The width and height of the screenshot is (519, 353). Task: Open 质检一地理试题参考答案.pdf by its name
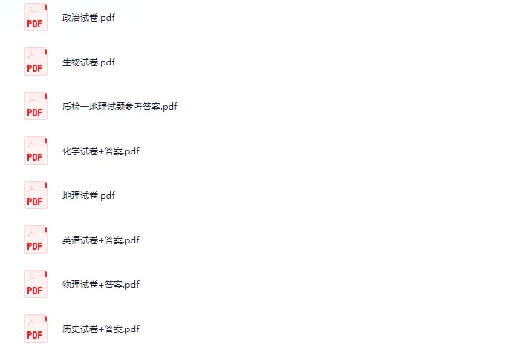[120, 107]
